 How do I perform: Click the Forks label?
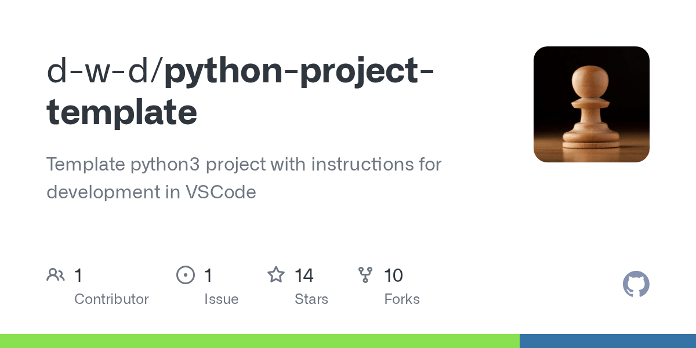point(402,299)
